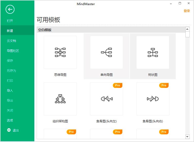Open the 打开 menu item
Viewport: 194px width, 142px height.
pyautogui.click(x=10, y=21)
